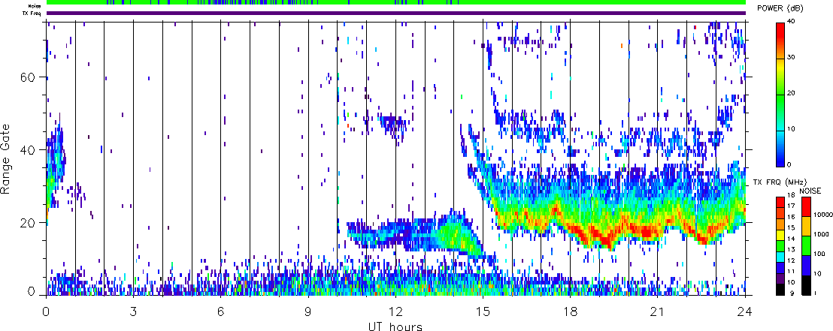Click the 'NOISE' legend heading
The image size is (833, 331).
pyautogui.click(x=810, y=191)
